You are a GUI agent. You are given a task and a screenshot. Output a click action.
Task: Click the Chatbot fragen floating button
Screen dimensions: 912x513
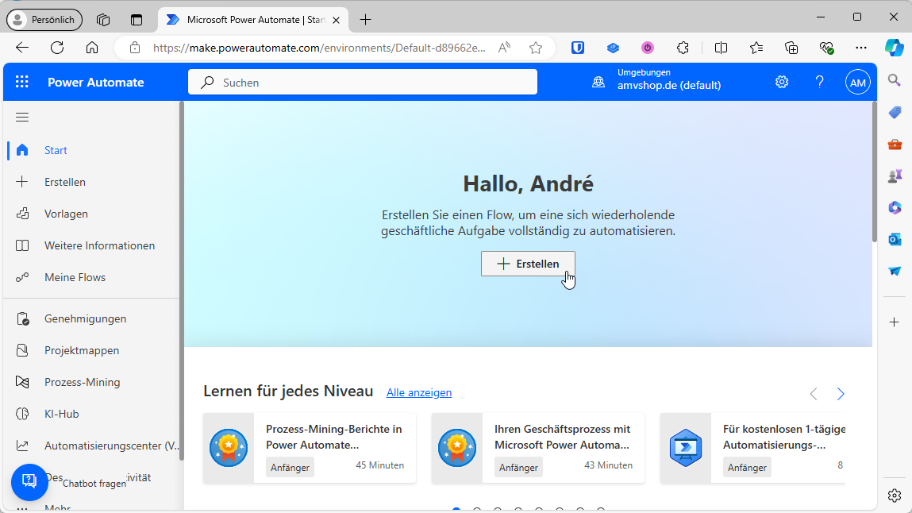pos(29,482)
